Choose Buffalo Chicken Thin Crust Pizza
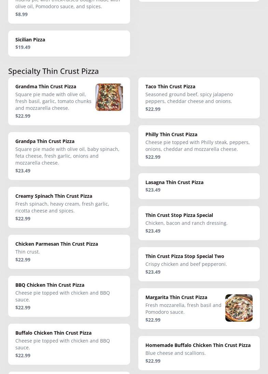The image size is (268, 374). 53,333
